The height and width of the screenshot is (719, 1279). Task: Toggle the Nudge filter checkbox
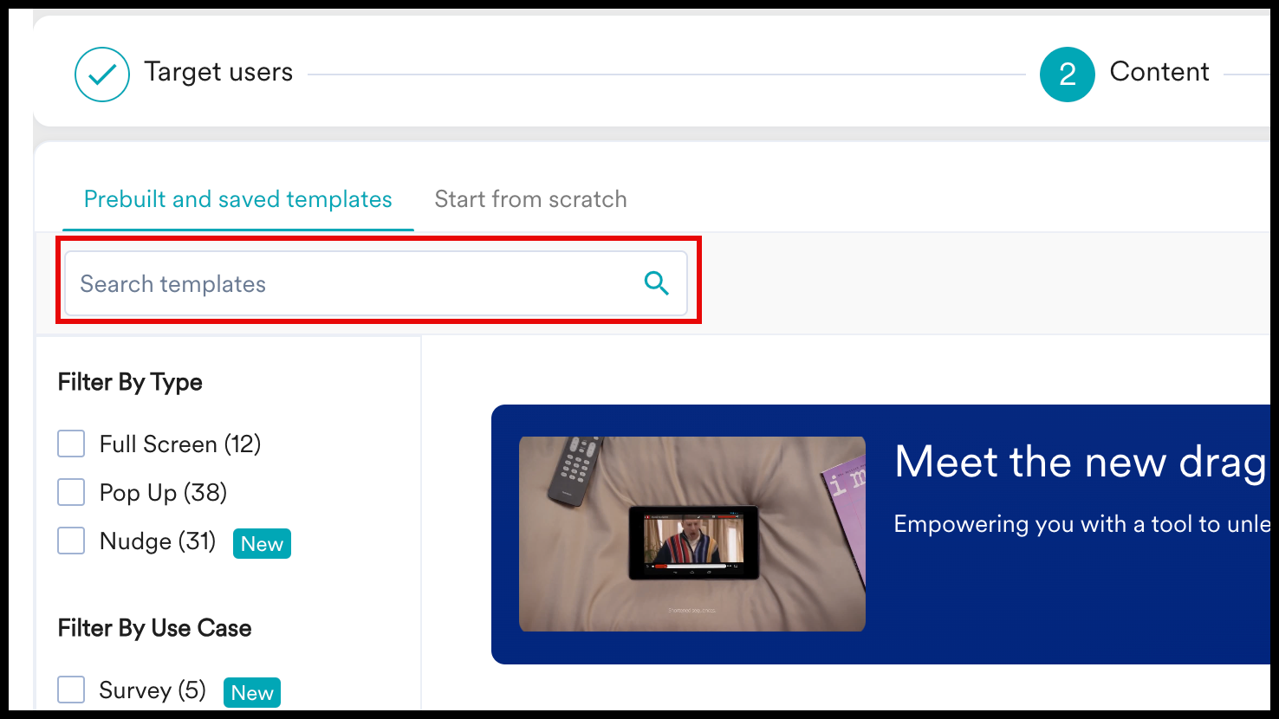click(x=71, y=541)
